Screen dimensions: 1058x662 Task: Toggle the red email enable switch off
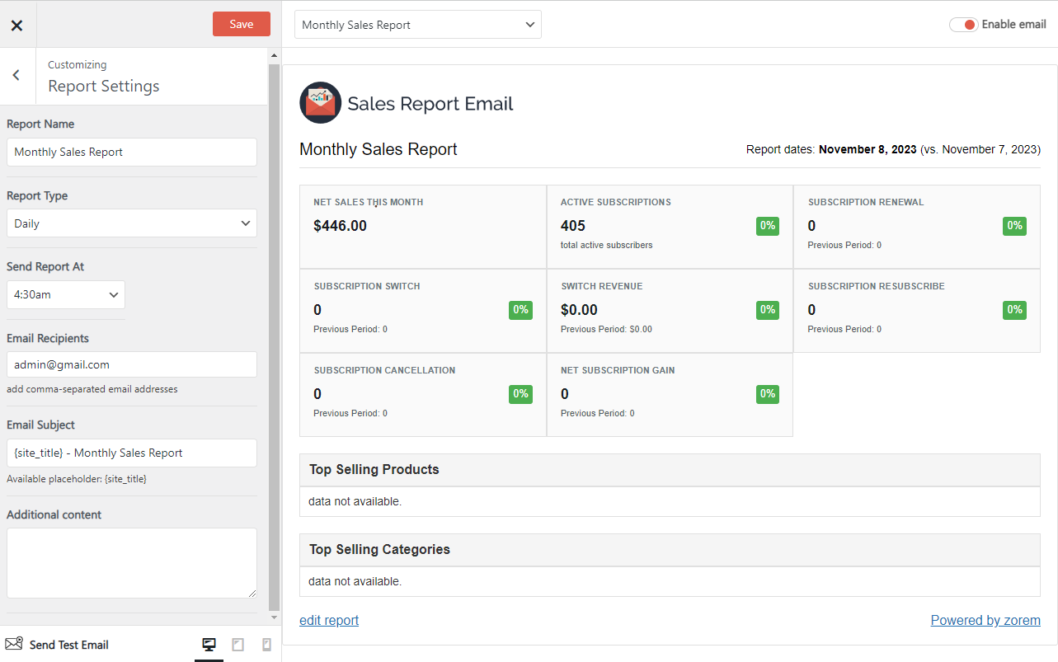click(x=963, y=24)
